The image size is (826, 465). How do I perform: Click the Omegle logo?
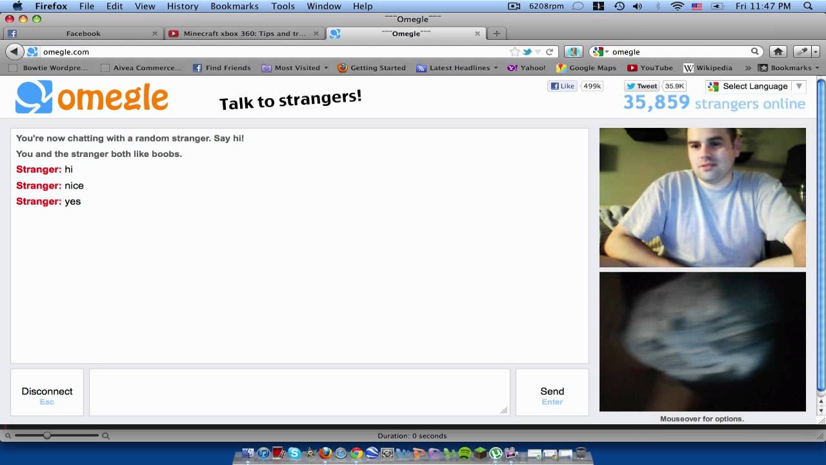tap(92, 97)
